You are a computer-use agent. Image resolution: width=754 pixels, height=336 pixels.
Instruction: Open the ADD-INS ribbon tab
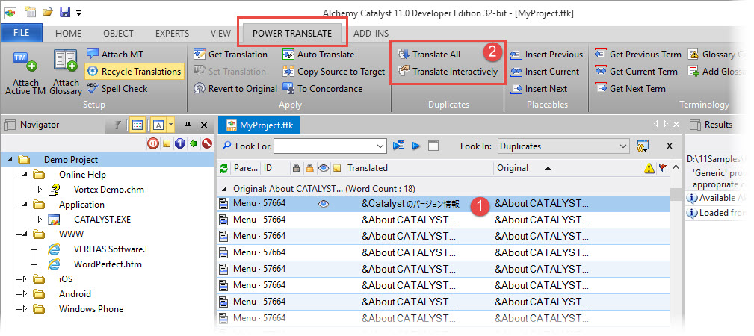click(371, 33)
